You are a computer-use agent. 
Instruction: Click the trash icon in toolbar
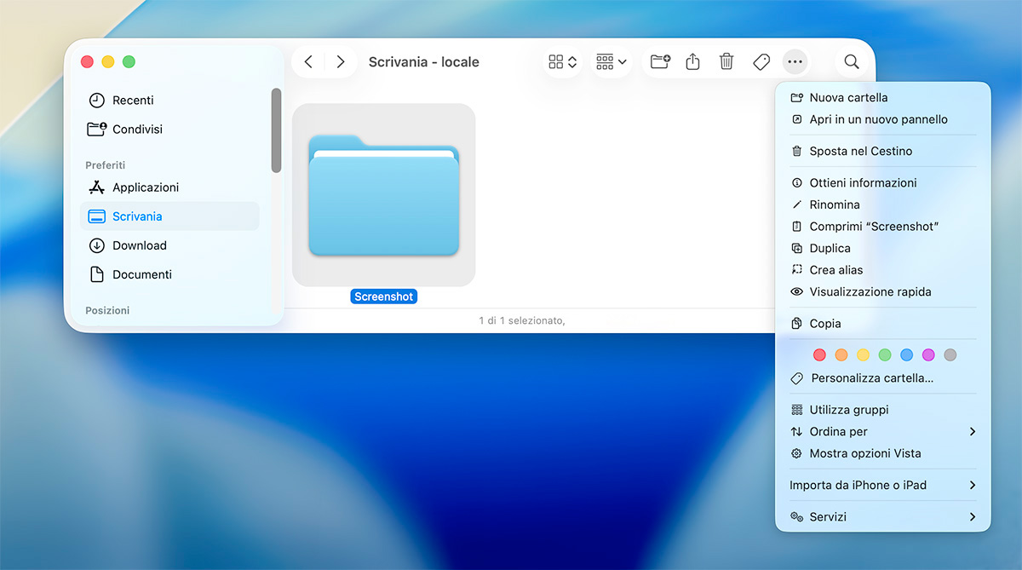[x=726, y=61]
